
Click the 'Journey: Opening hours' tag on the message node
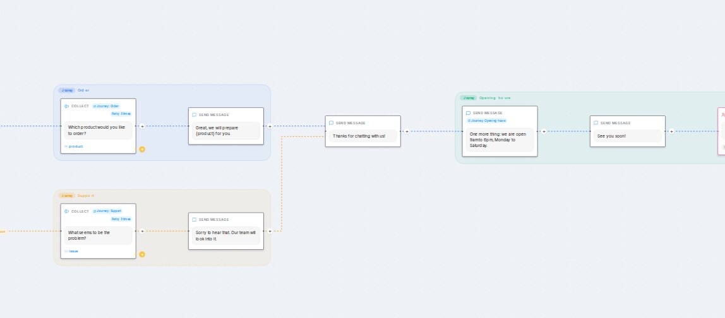click(486, 121)
